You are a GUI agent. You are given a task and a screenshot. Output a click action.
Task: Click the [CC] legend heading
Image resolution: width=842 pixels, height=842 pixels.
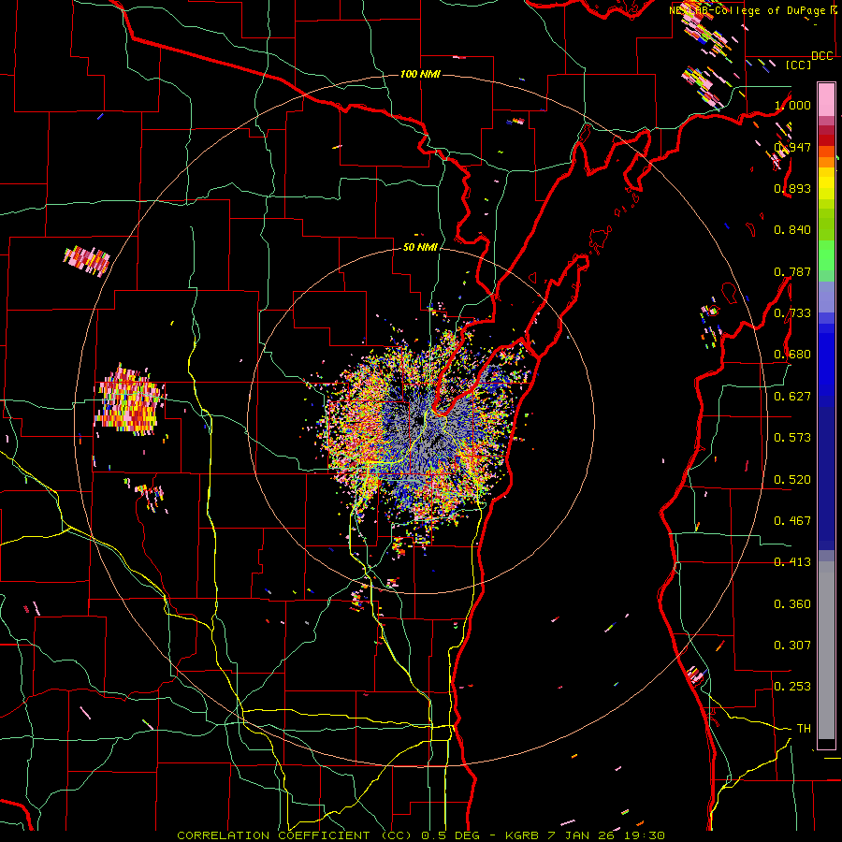[799, 65]
